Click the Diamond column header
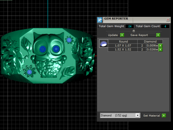The width and height of the screenshot is (173, 130). pyautogui.click(x=150, y=42)
